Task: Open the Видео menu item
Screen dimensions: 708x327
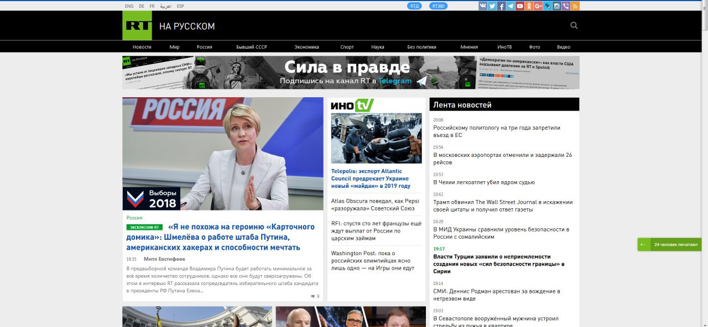Action: pos(564,47)
